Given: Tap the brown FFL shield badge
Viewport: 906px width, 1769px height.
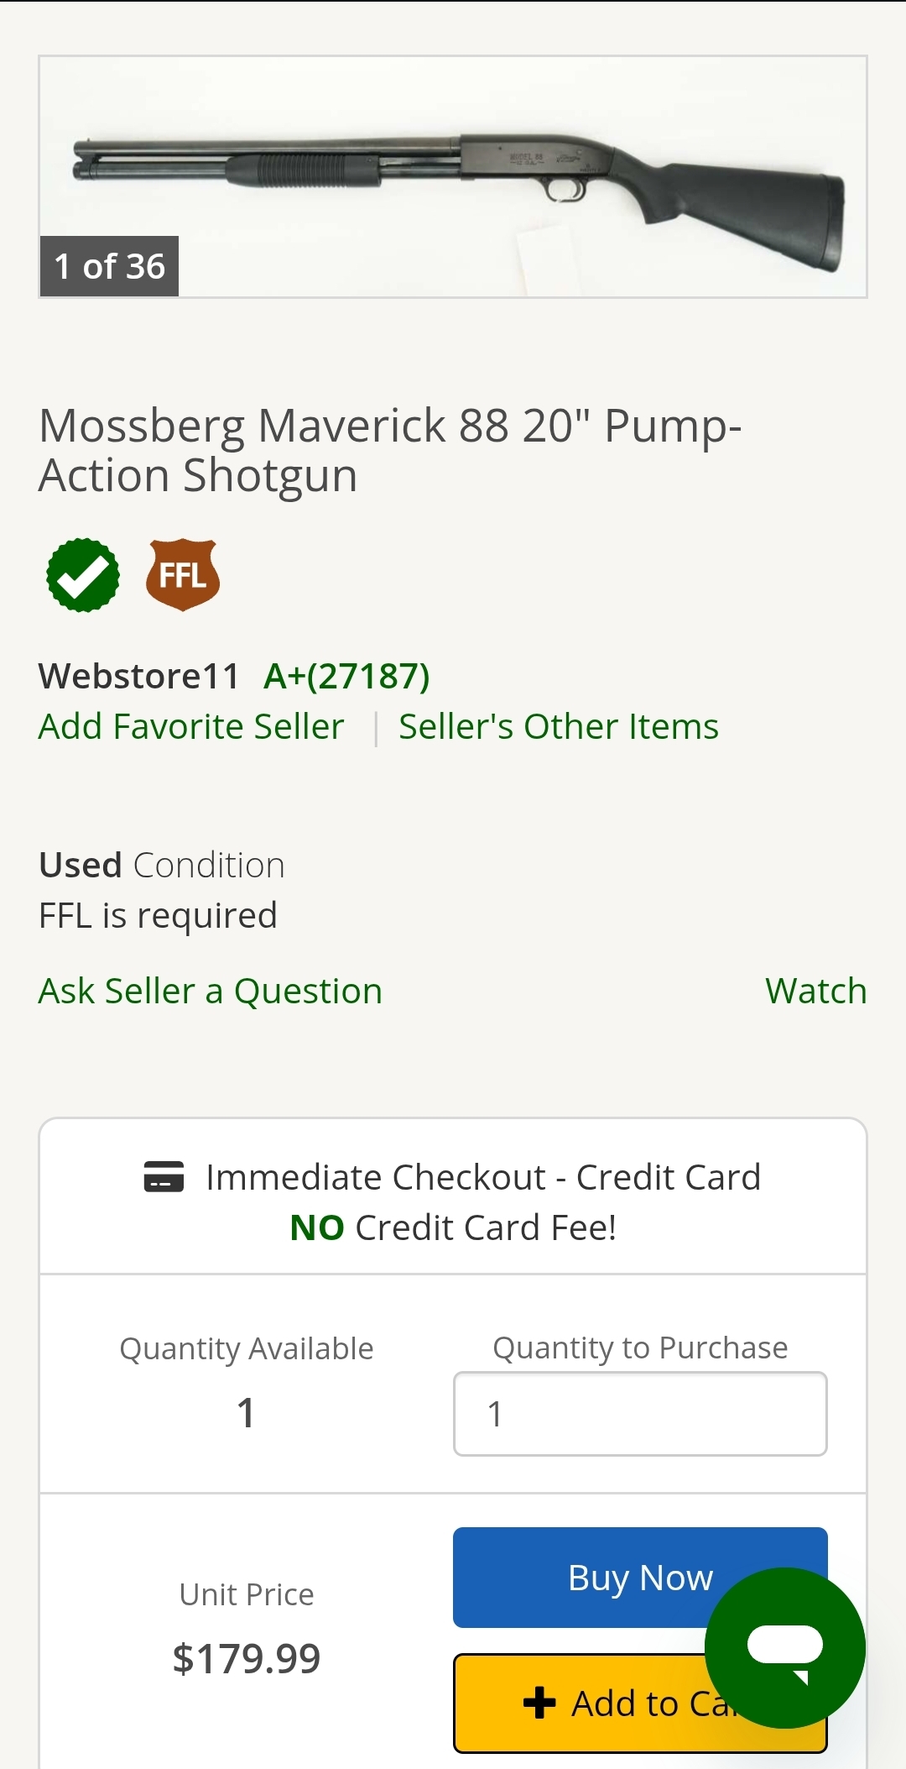Looking at the screenshot, I should [183, 575].
